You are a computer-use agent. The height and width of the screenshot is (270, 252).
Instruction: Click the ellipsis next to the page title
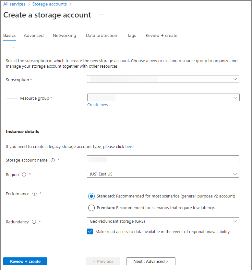[101, 15]
